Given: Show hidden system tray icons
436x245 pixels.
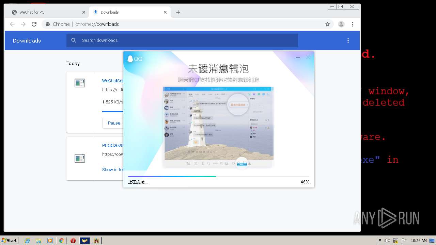Looking at the screenshot, I should 380,241.
